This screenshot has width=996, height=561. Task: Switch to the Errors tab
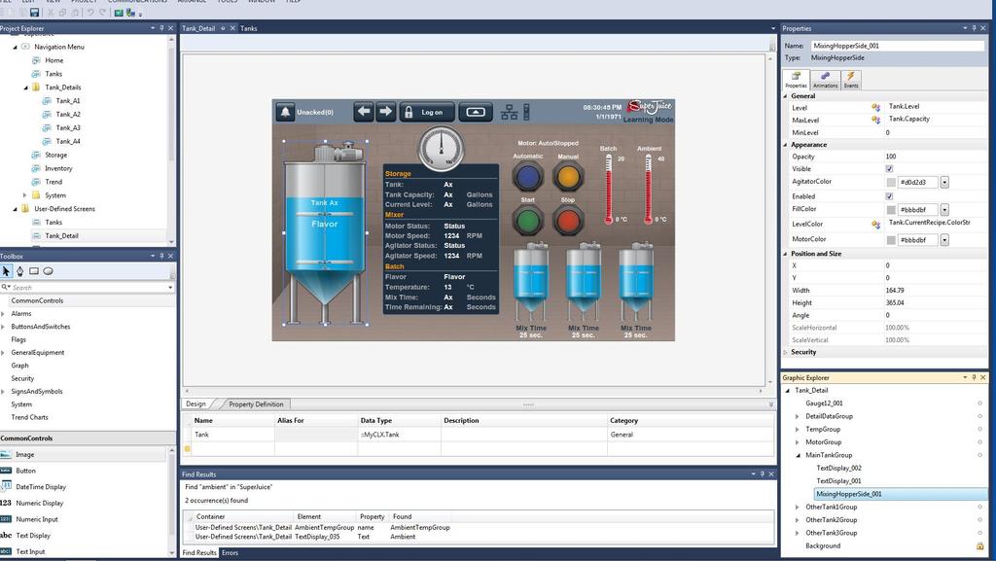[230, 553]
